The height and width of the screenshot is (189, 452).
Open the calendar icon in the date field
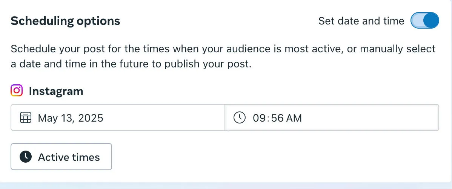26,118
